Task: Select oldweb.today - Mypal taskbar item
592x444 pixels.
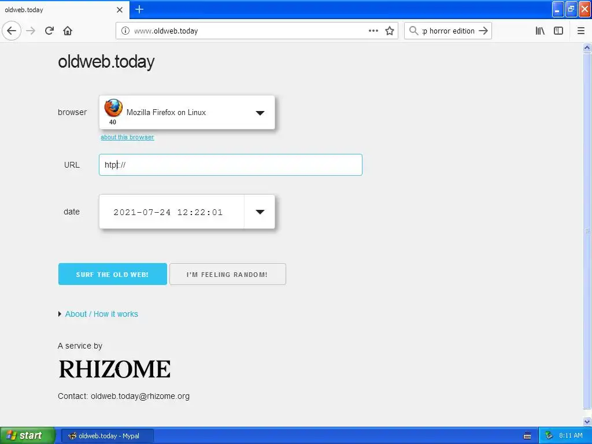Action: tap(107, 436)
